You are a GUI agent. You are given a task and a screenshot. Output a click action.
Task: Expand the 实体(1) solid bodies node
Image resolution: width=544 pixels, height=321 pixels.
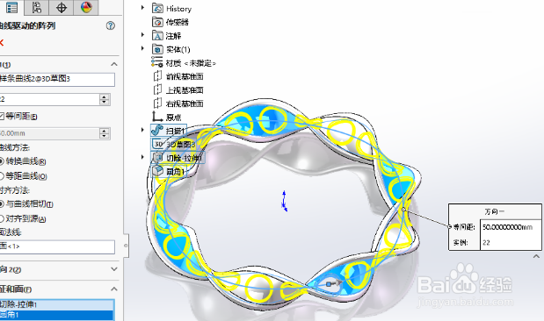[x=142, y=48]
